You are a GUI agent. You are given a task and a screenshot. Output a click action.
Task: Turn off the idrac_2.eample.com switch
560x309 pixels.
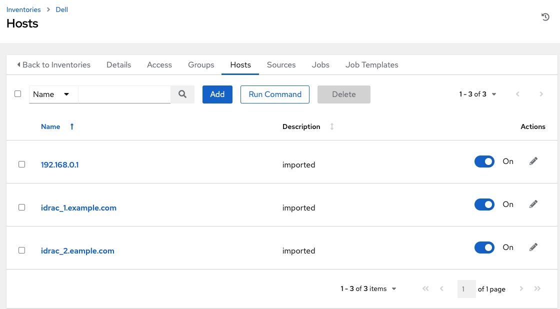[x=484, y=247]
